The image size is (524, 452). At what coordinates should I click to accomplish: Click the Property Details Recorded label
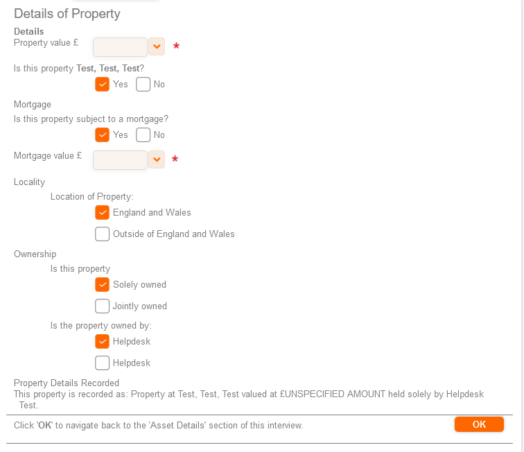point(67,383)
